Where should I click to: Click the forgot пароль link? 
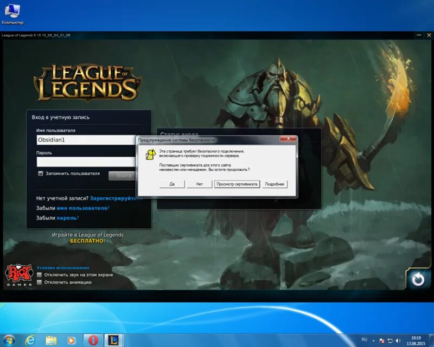pos(67,218)
